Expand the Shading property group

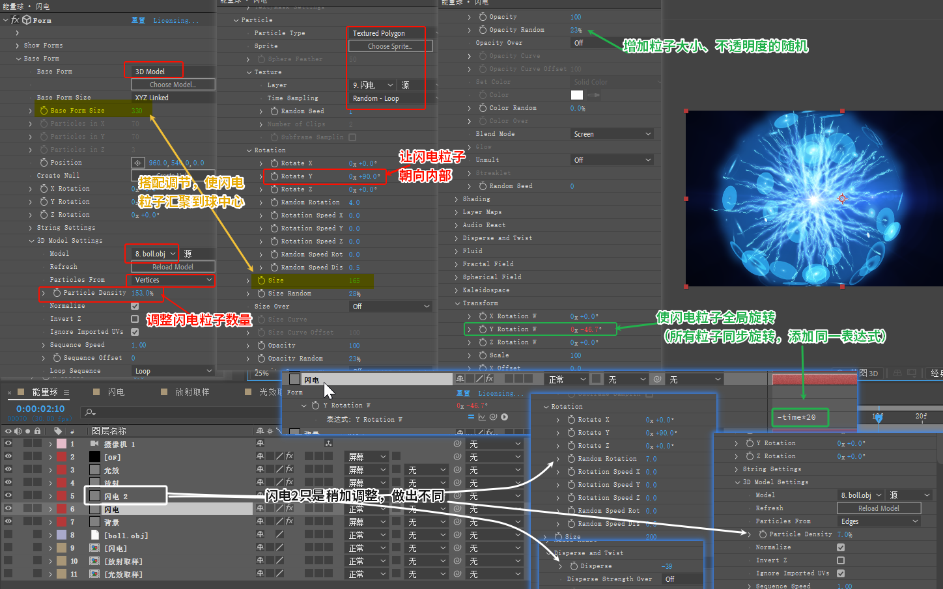457,199
